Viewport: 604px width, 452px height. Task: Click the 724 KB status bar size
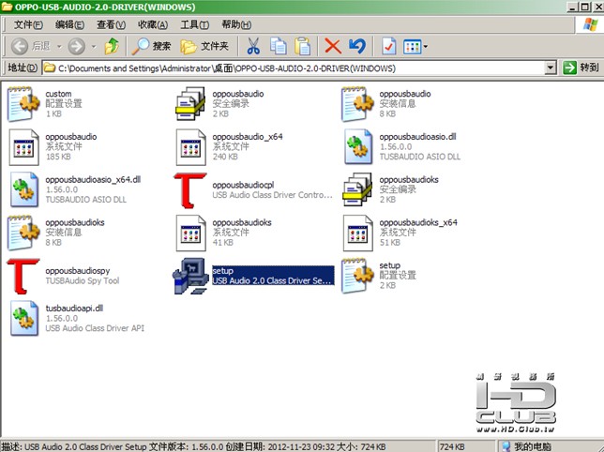[452, 446]
